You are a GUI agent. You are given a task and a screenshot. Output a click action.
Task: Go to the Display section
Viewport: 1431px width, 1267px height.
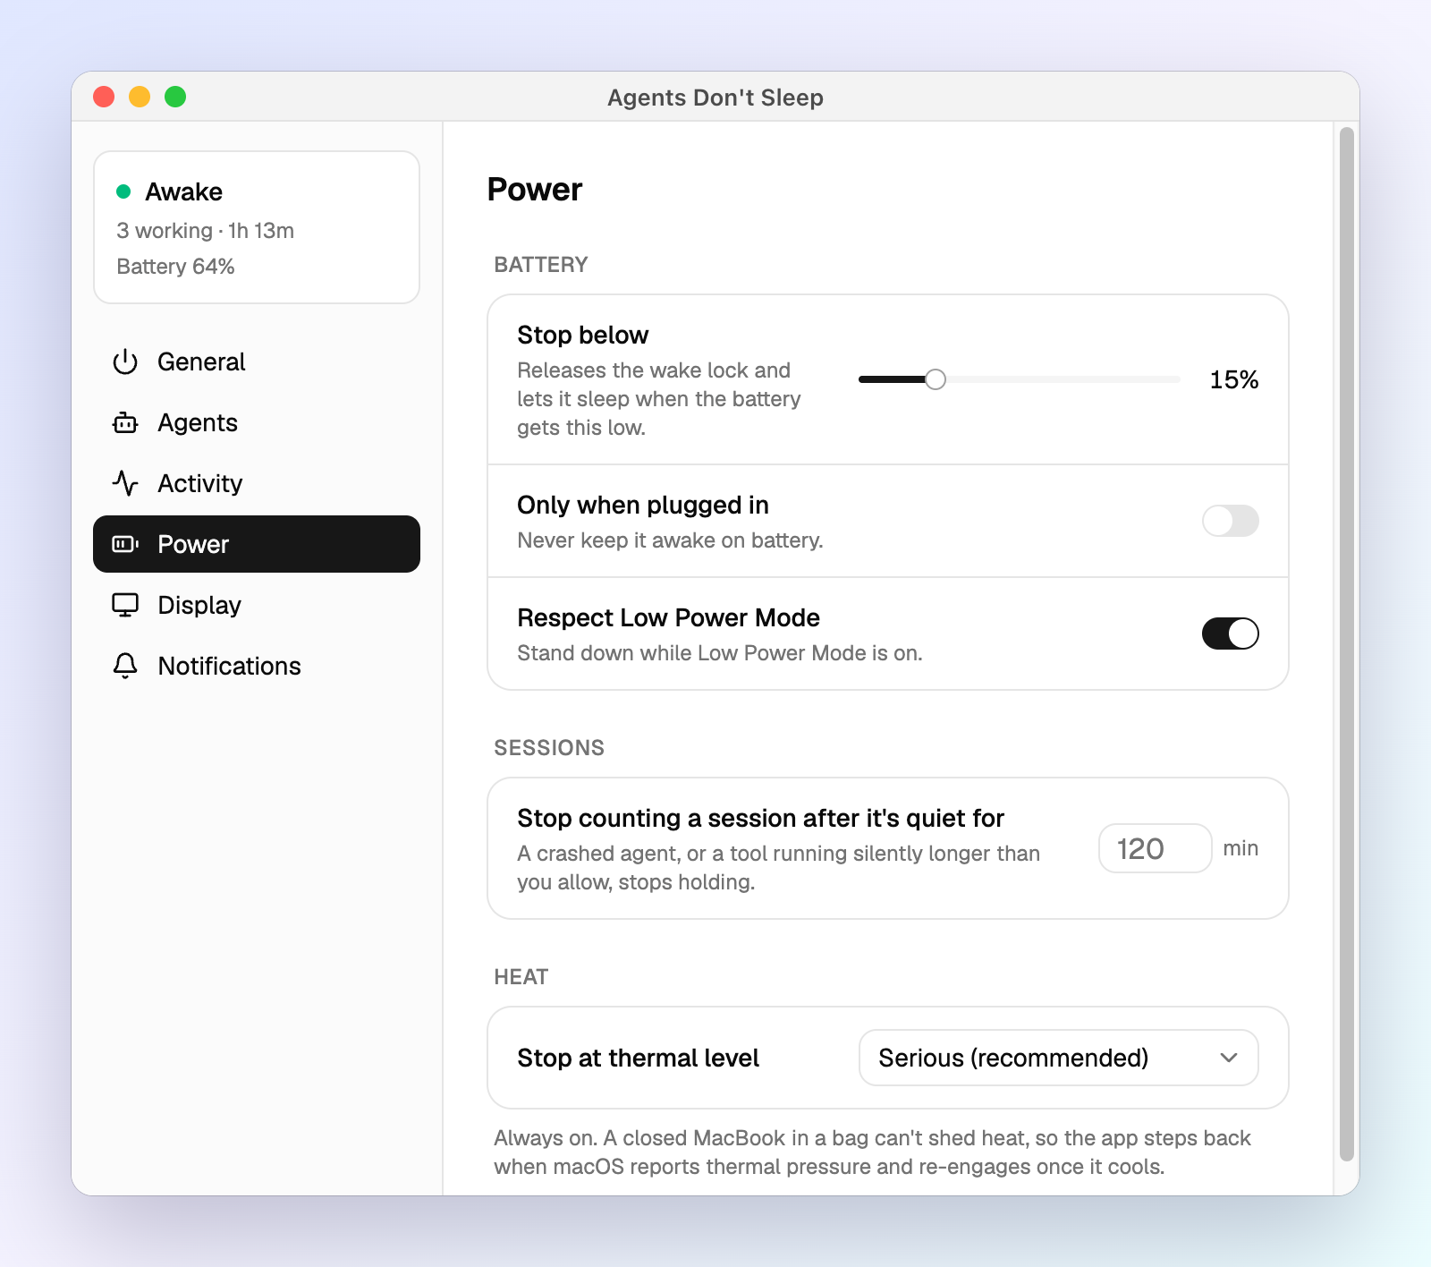tap(257, 605)
